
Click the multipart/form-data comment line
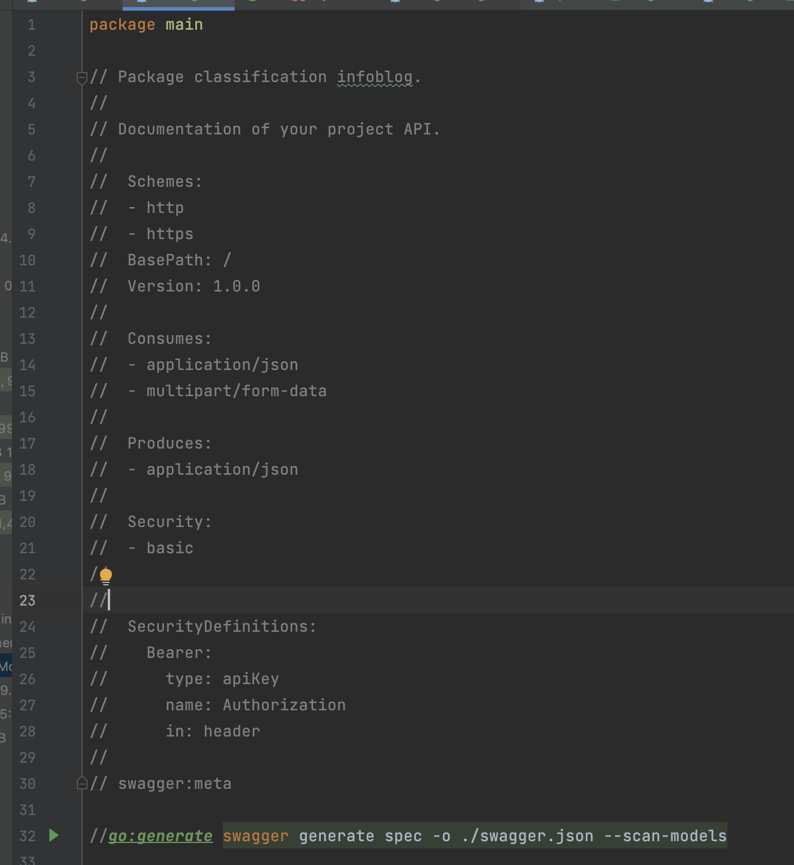(236, 391)
